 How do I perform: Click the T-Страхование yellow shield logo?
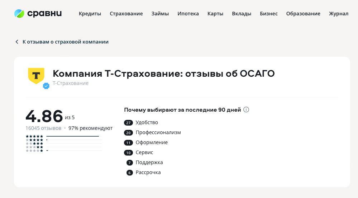[36, 76]
